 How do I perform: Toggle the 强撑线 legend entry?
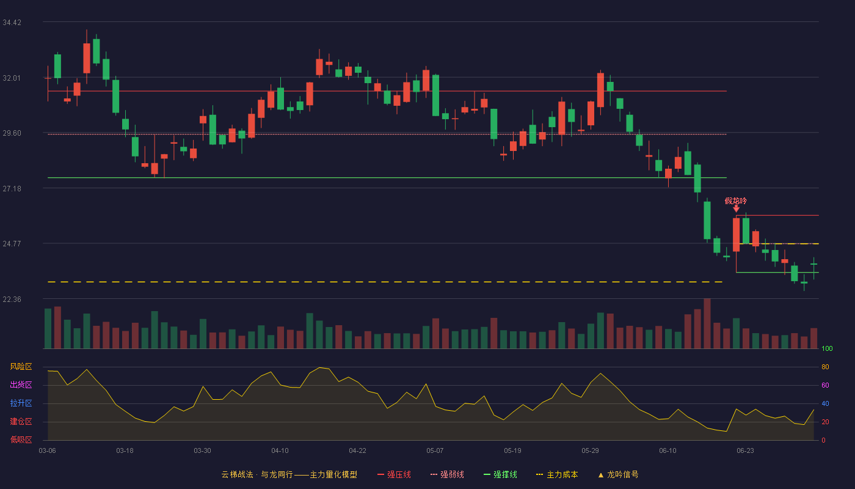500,474
